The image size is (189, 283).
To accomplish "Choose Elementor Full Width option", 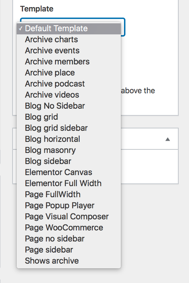I will point(69,183).
